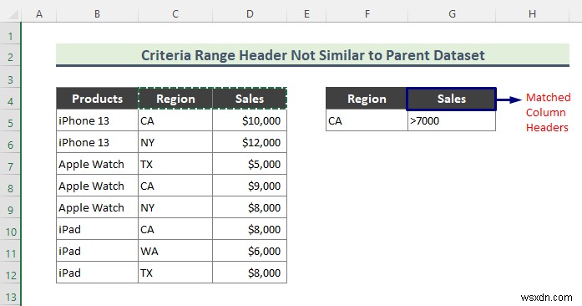
Task: Click the dataset 'Sales' header in column D
Action: click(250, 99)
